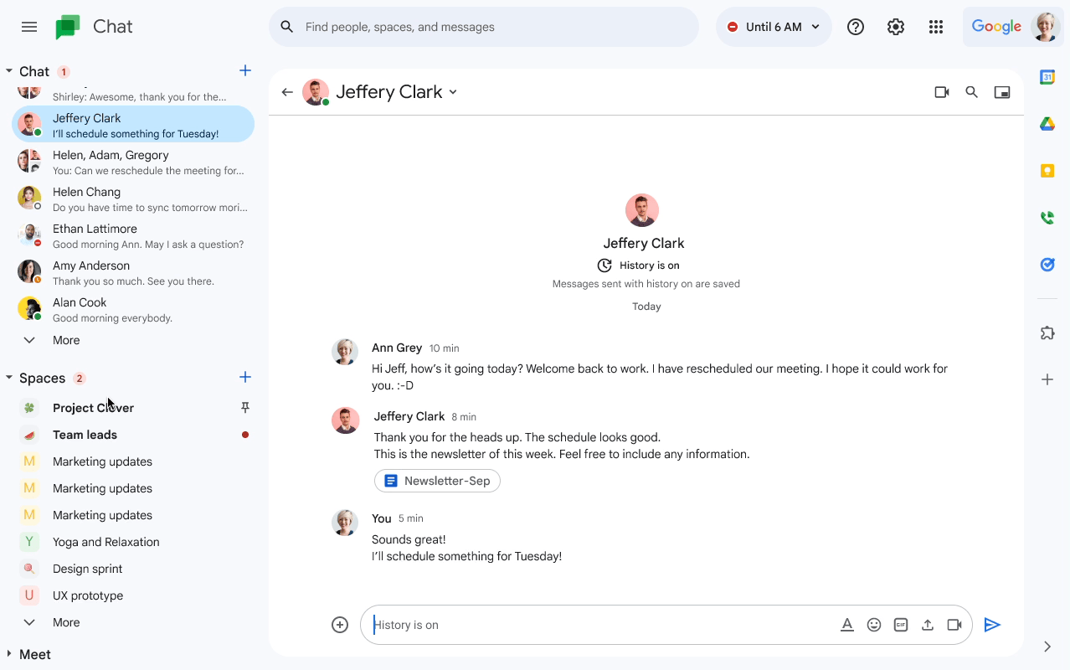Image resolution: width=1070 pixels, height=670 pixels.
Task: Open the Google apps grid
Action: pos(936,26)
